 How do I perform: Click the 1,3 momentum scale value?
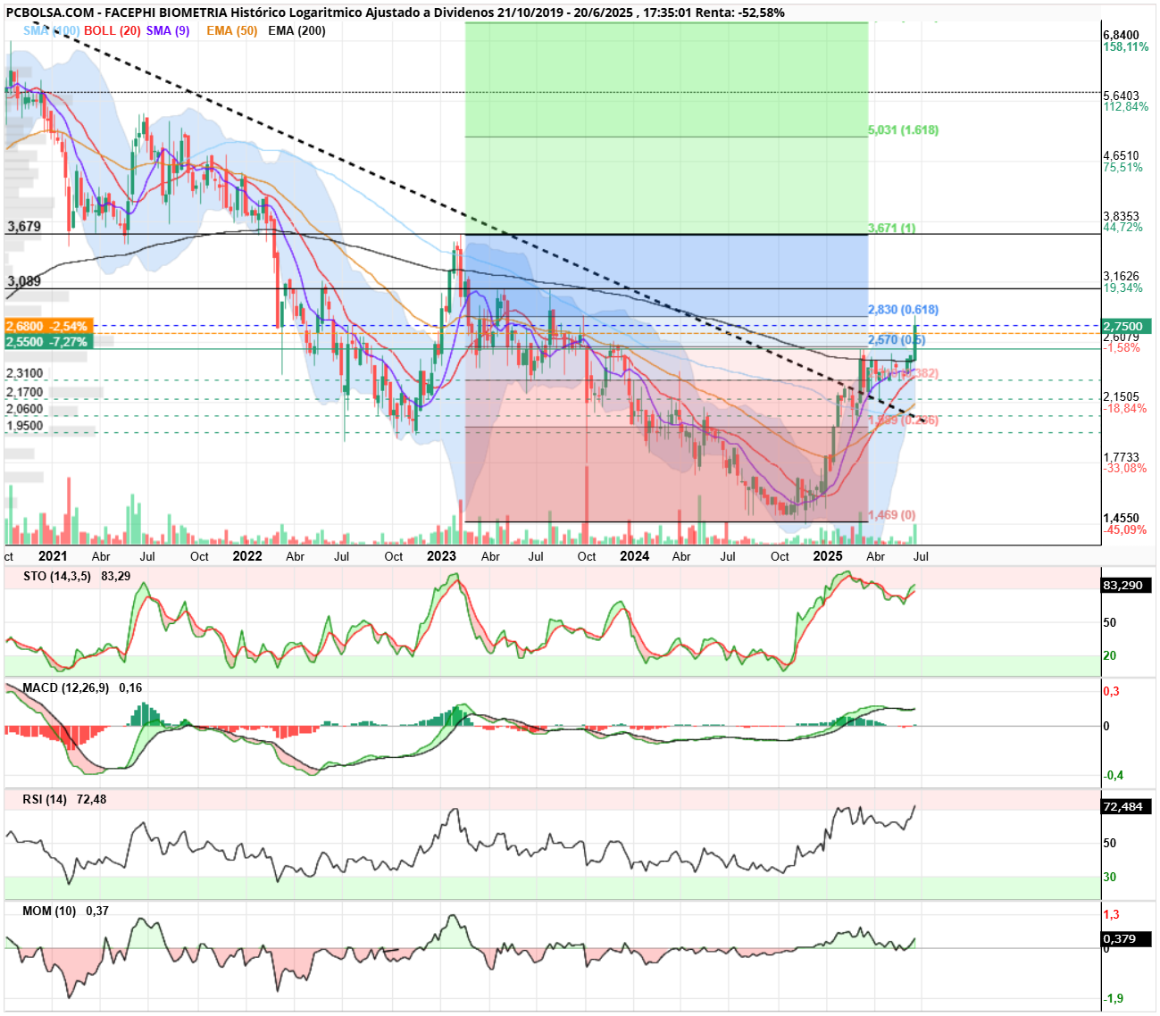click(x=1111, y=914)
